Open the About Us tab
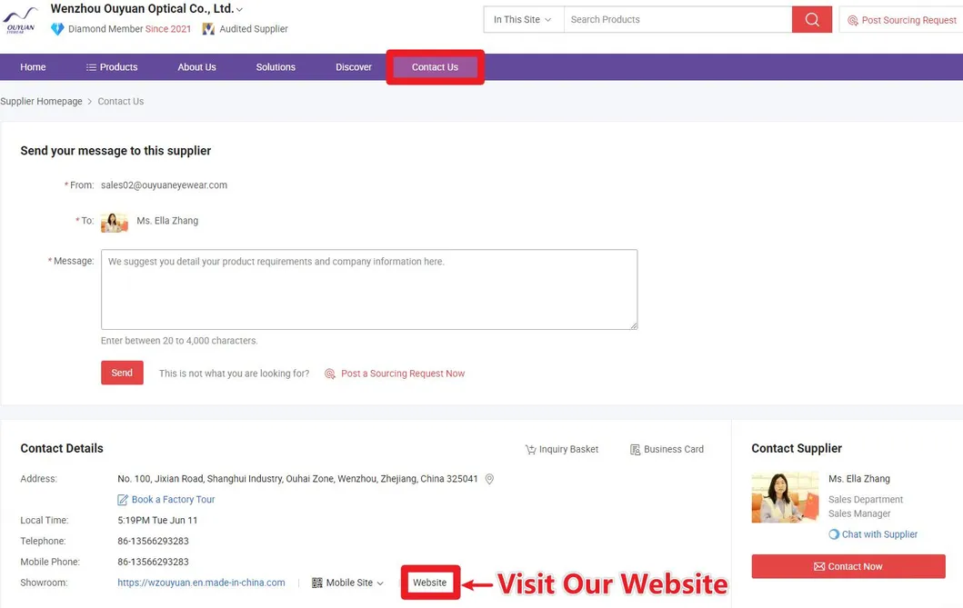The height and width of the screenshot is (608, 963). 196,67
